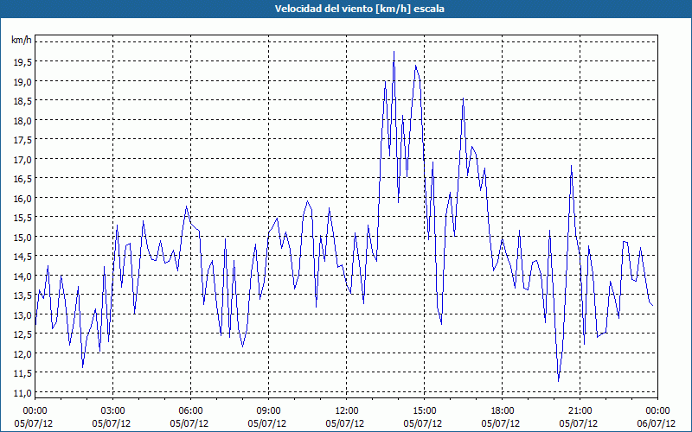This screenshot has height=432, width=692.
Task: Click the 18,0 axis label
Action: [x=23, y=121]
